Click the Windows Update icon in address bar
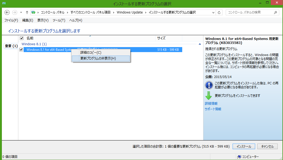This screenshot has width=283, height=160. [33, 12]
